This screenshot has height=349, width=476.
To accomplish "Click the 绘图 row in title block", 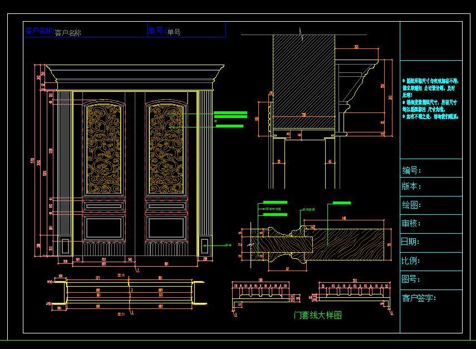I will pos(431,205).
